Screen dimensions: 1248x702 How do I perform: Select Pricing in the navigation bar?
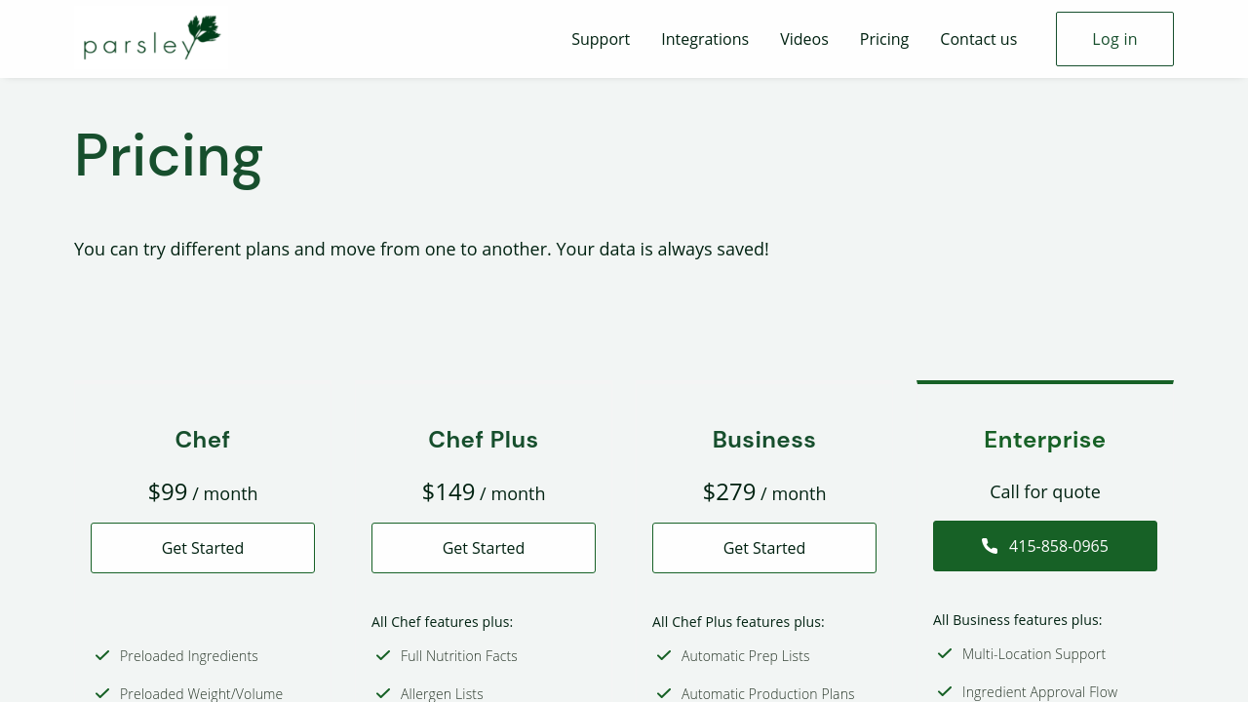(884, 39)
